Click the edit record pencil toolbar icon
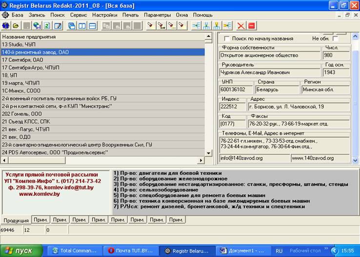Image resolution: width=360 pixels, height=257 pixels. 58,25
